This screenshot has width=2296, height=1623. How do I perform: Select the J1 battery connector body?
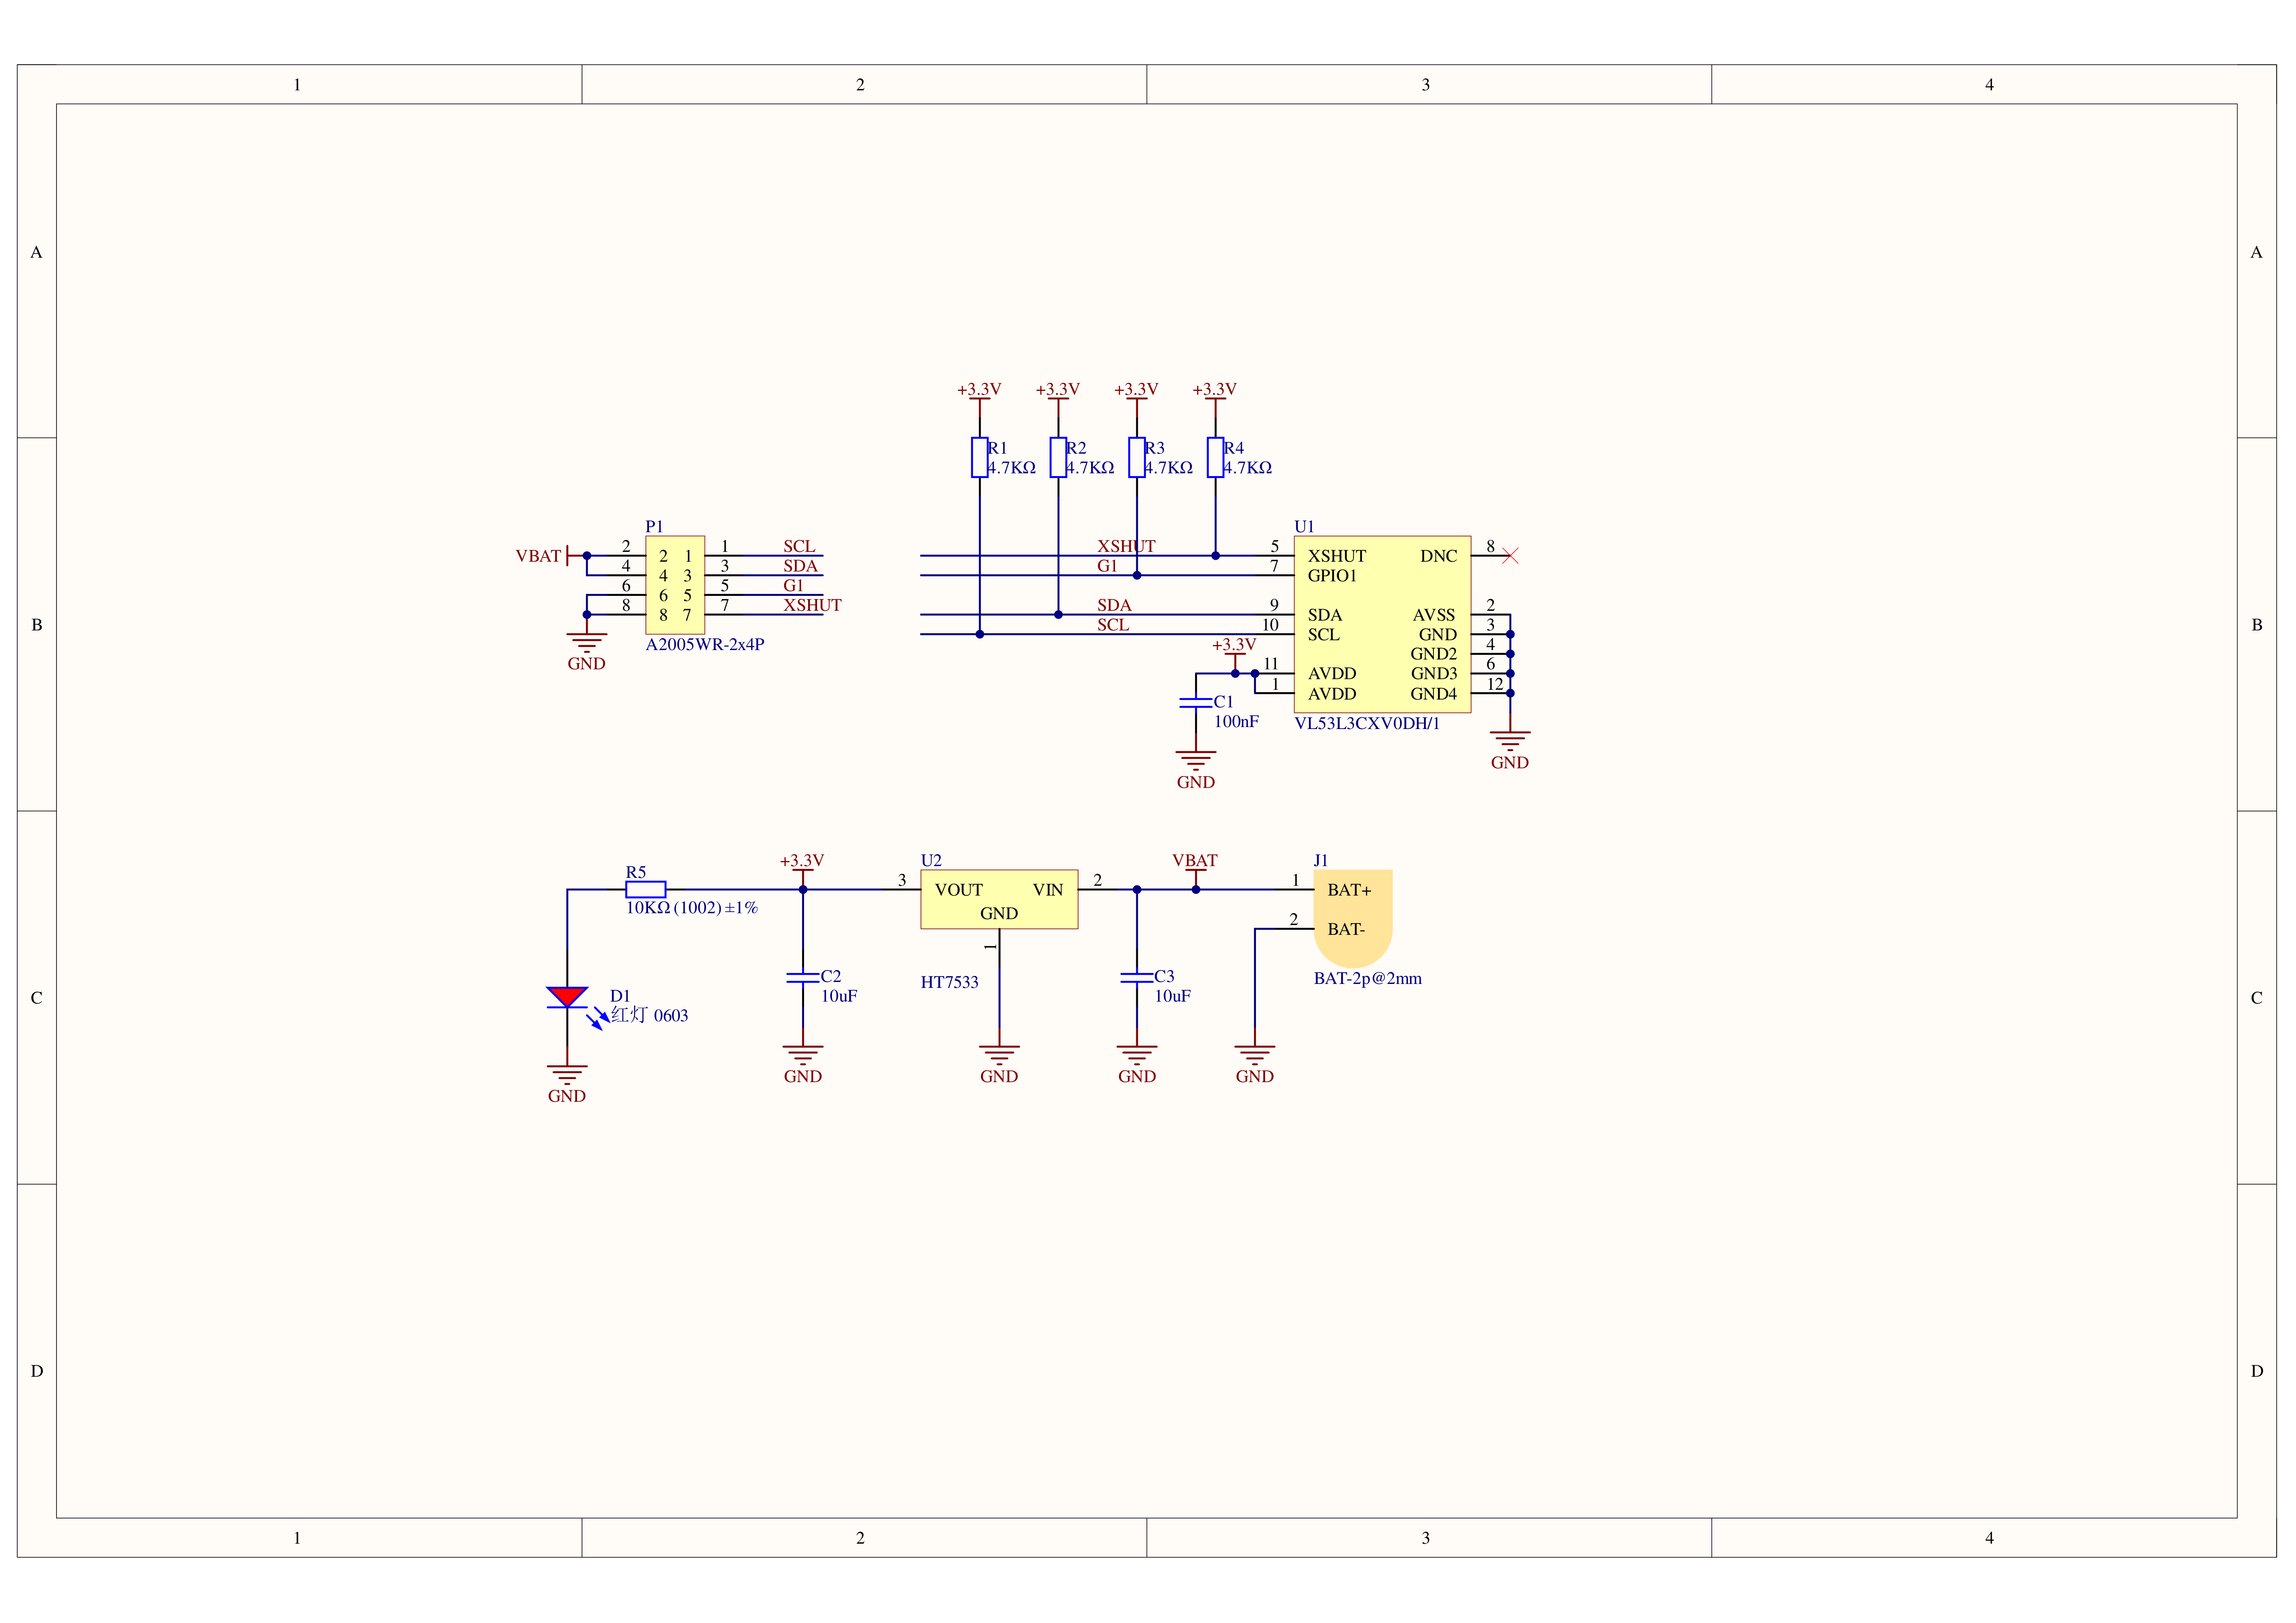[x=1353, y=919]
